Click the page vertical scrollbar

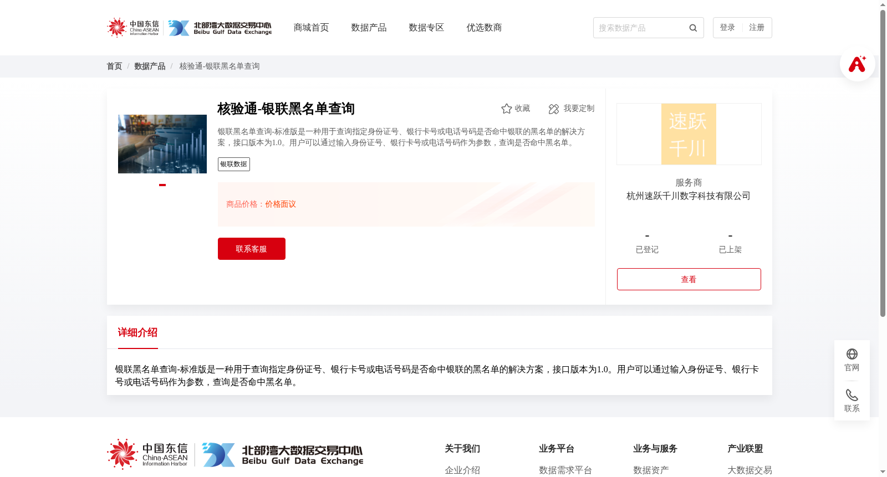(883, 163)
